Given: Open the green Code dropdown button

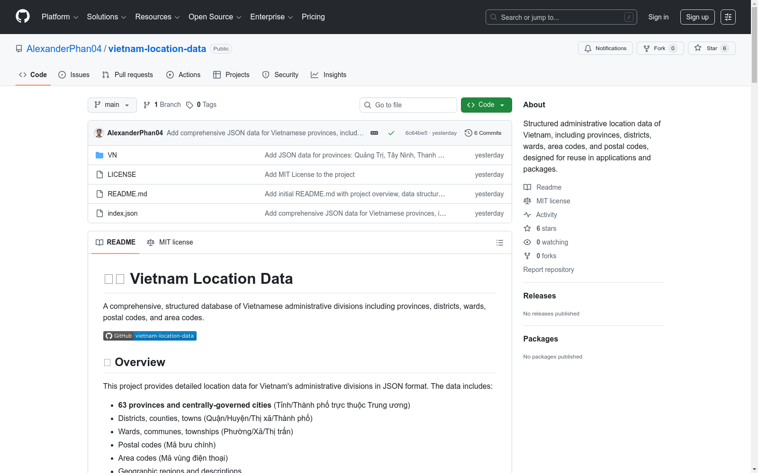Looking at the screenshot, I should coord(487,105).
